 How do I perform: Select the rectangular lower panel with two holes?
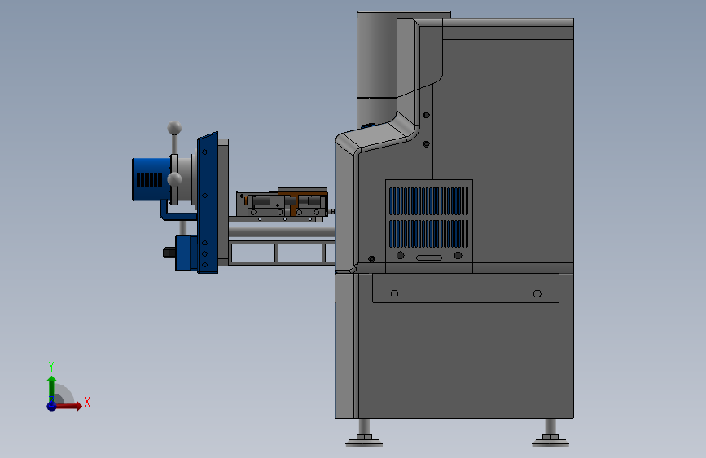(x=466, y=288)
